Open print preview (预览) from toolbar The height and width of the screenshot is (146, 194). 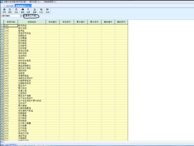pyautogui.click(x=10, y=11)
